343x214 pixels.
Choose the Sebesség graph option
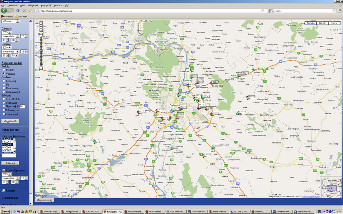(x=3, y=81)
